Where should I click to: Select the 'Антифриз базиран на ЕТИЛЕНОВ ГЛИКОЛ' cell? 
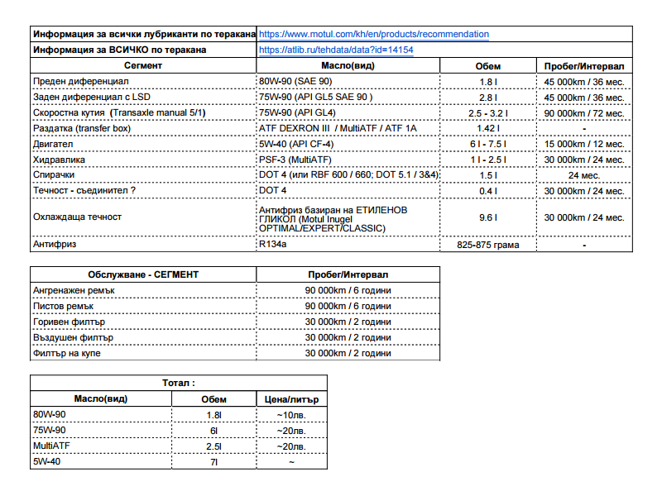pyautogui.click(x=348, y=219)
